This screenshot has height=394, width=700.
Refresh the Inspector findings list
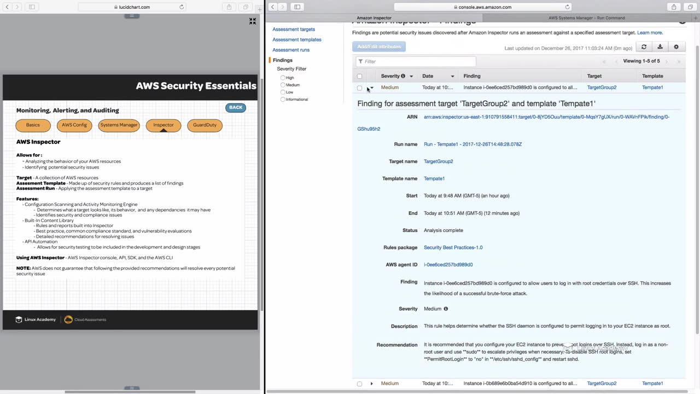[644, 47]
